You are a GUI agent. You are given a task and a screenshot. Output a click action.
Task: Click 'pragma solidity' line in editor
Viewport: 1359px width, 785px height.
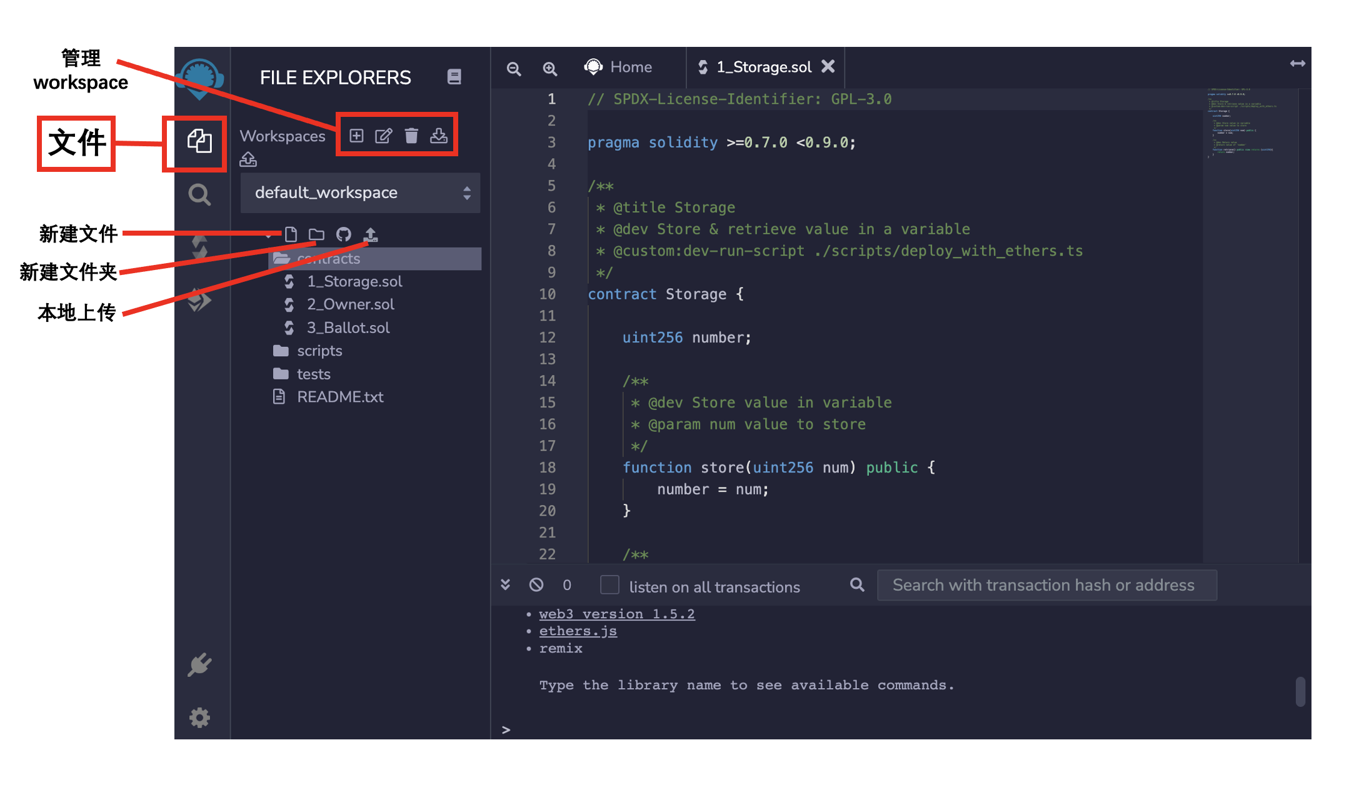(x=721, y=142)
